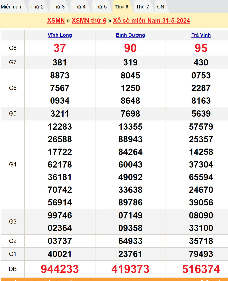Switch to the Thứ 7 tab
Viewport: 228px width, 281px height.
pos(142,7)
